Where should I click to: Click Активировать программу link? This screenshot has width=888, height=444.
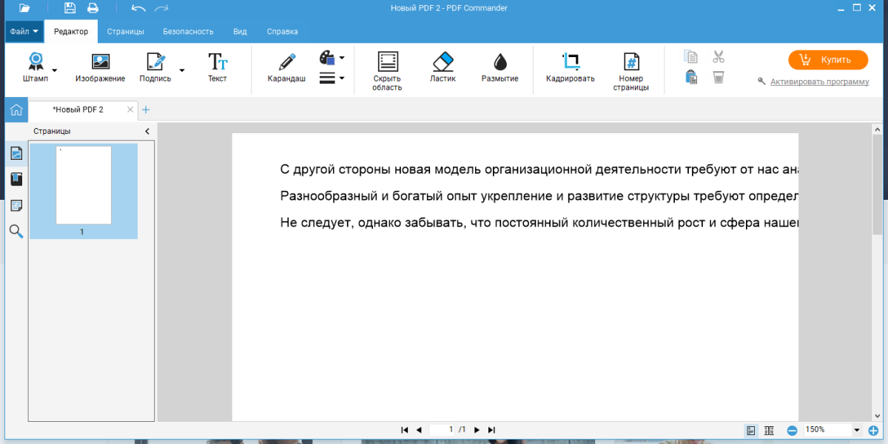pyautogui.click(x=819, y=81)
